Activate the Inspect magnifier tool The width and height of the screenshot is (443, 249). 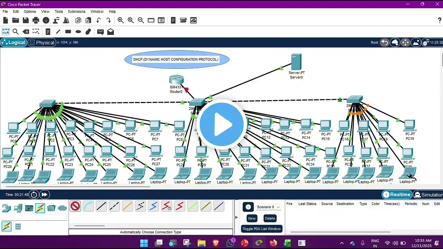16,32
